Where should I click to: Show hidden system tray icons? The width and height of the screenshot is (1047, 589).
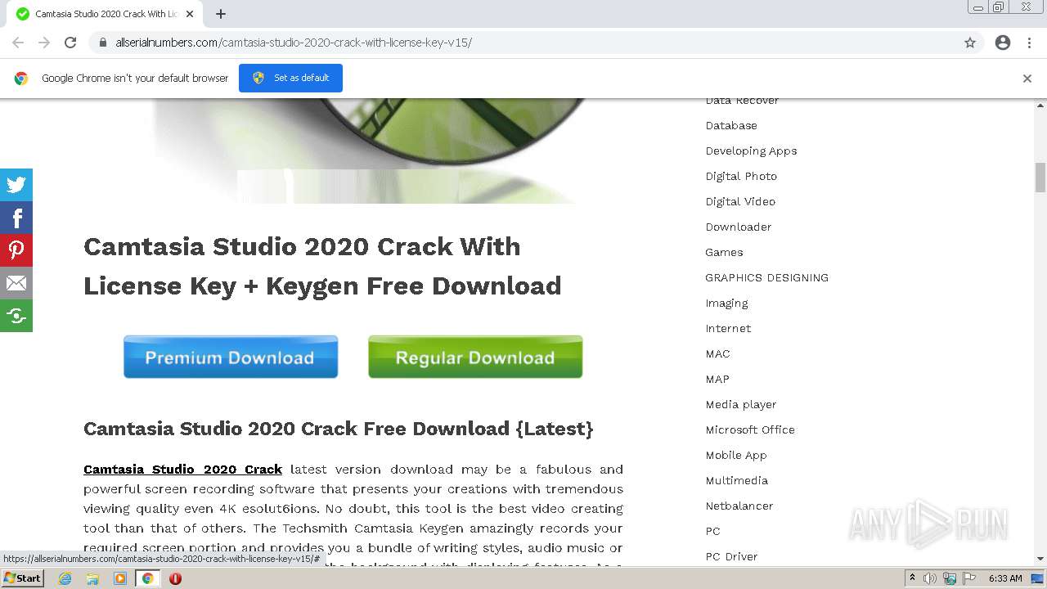coord(912,578)
